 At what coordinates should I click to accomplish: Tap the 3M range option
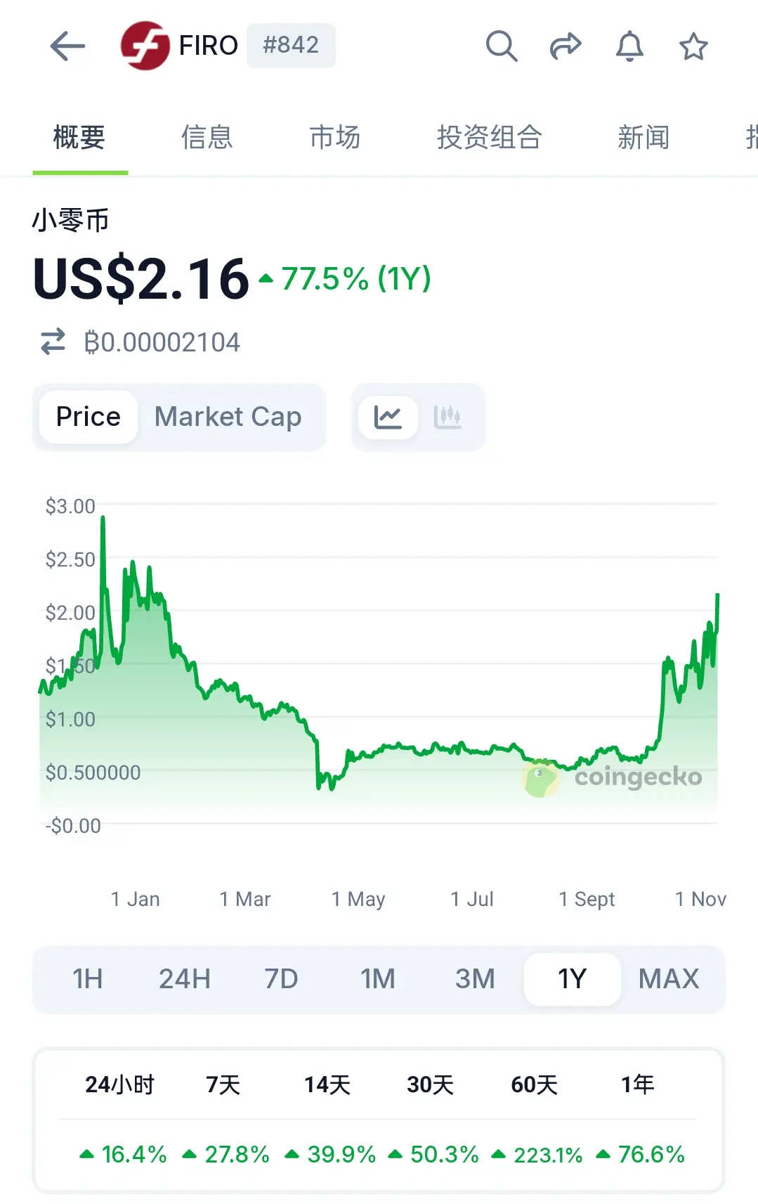pos(475,978)
